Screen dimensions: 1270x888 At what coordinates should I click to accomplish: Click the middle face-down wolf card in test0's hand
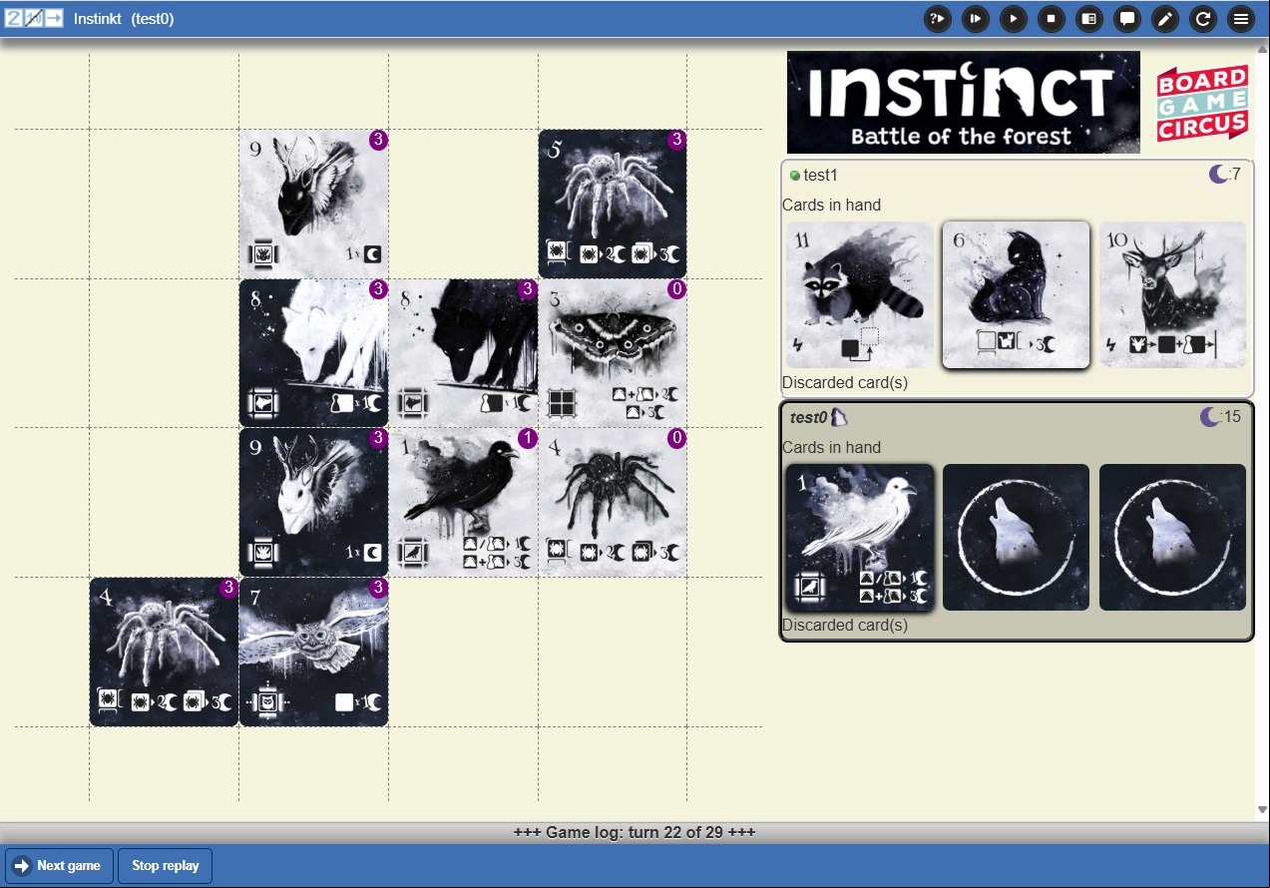(x=1016, y=538)
